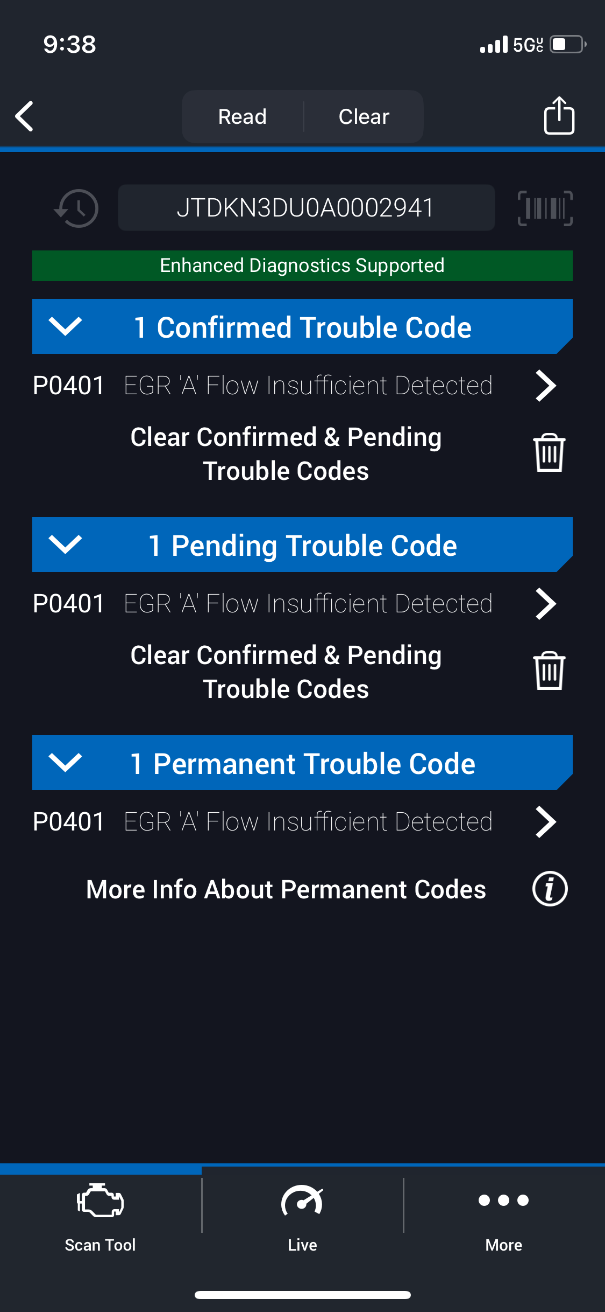Collapse the Permanent Trouble Code section
The width and height of the screenshot is (605, 1312).
point(65,763)
